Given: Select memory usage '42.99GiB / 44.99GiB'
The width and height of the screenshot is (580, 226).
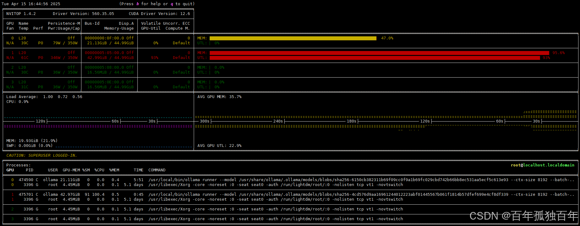Looking at the screenshot, I should [110, 58].
